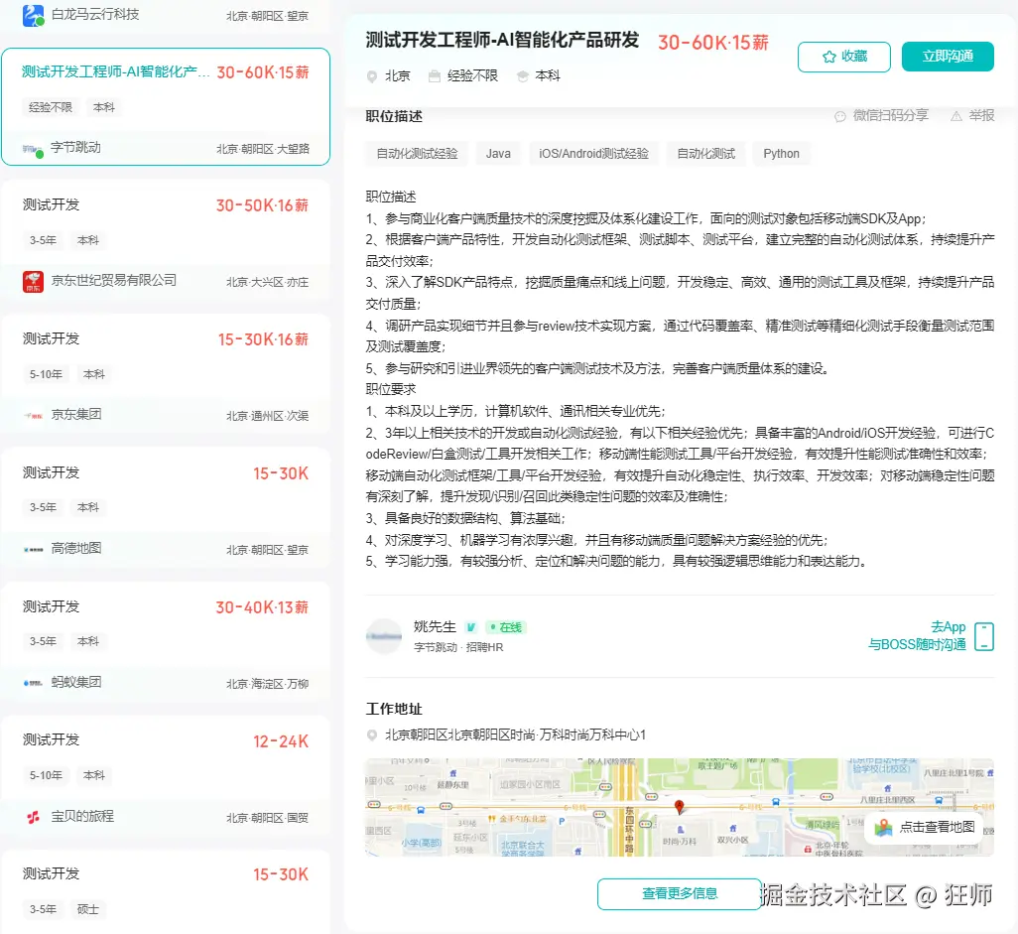Click 京东世纪贸易有限公司 company logo
Screen dimensions: 1018x934
33,281
